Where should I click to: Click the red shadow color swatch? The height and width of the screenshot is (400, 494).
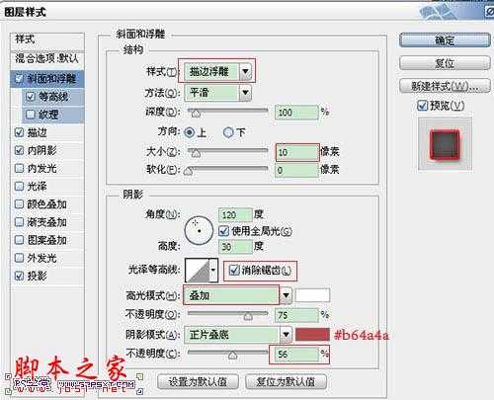(x=312, y=335)
